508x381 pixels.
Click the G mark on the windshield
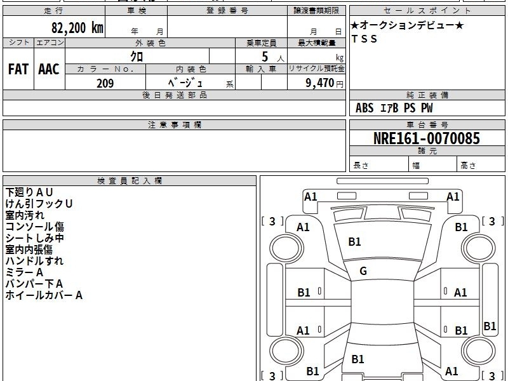point(363,271)
